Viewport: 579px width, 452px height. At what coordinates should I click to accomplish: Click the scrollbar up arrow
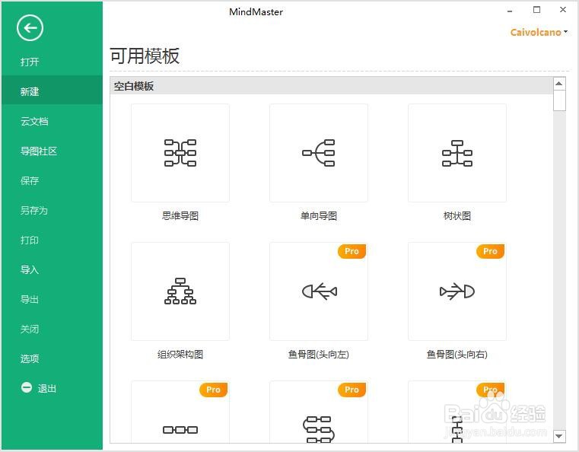(x=559, y=84)
